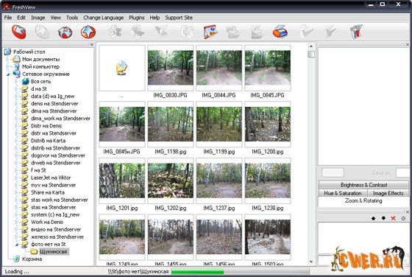Click the Up one level arrow icon
412x277 pixels.
pos(88,32)
